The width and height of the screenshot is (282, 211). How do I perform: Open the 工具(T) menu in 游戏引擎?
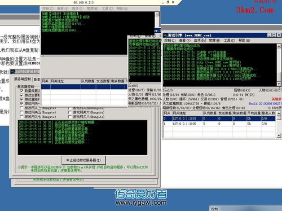click(x=229, y=41)
